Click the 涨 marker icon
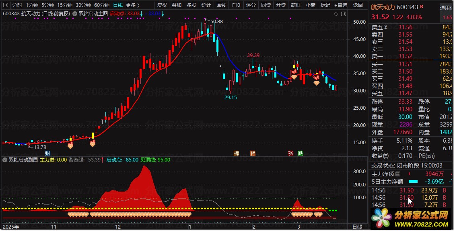 290,153
